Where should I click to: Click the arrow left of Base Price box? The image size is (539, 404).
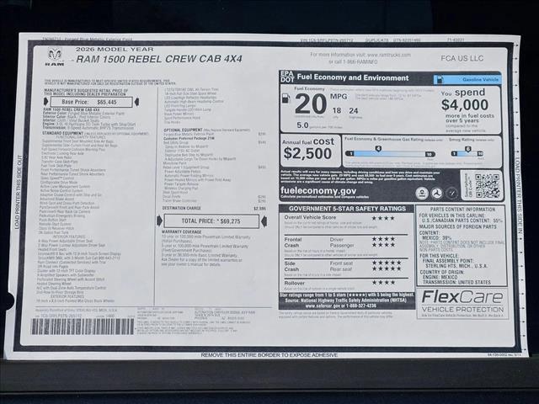coord(46,102)
